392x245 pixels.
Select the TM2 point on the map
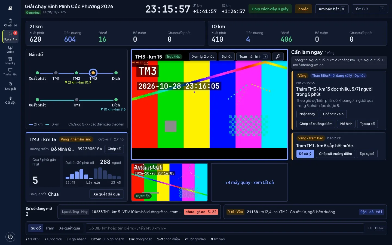tap(76, 73)
